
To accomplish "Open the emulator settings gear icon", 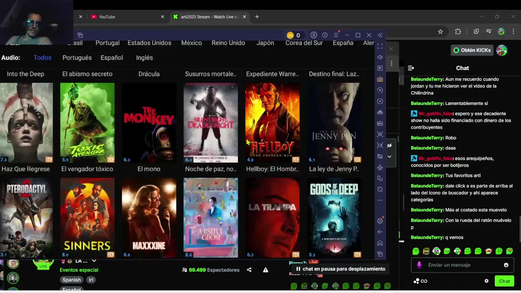I will point(380,221).
